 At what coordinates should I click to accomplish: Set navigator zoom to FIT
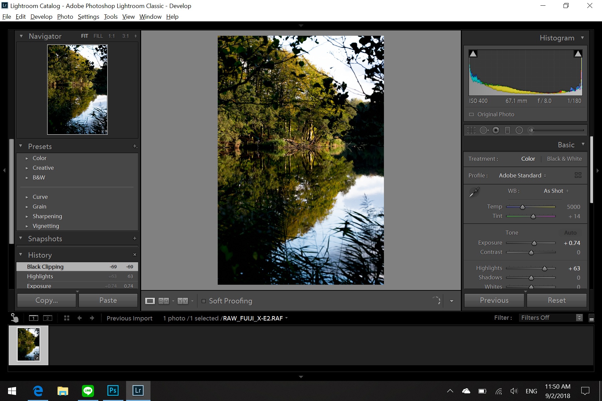coord(85,36)
